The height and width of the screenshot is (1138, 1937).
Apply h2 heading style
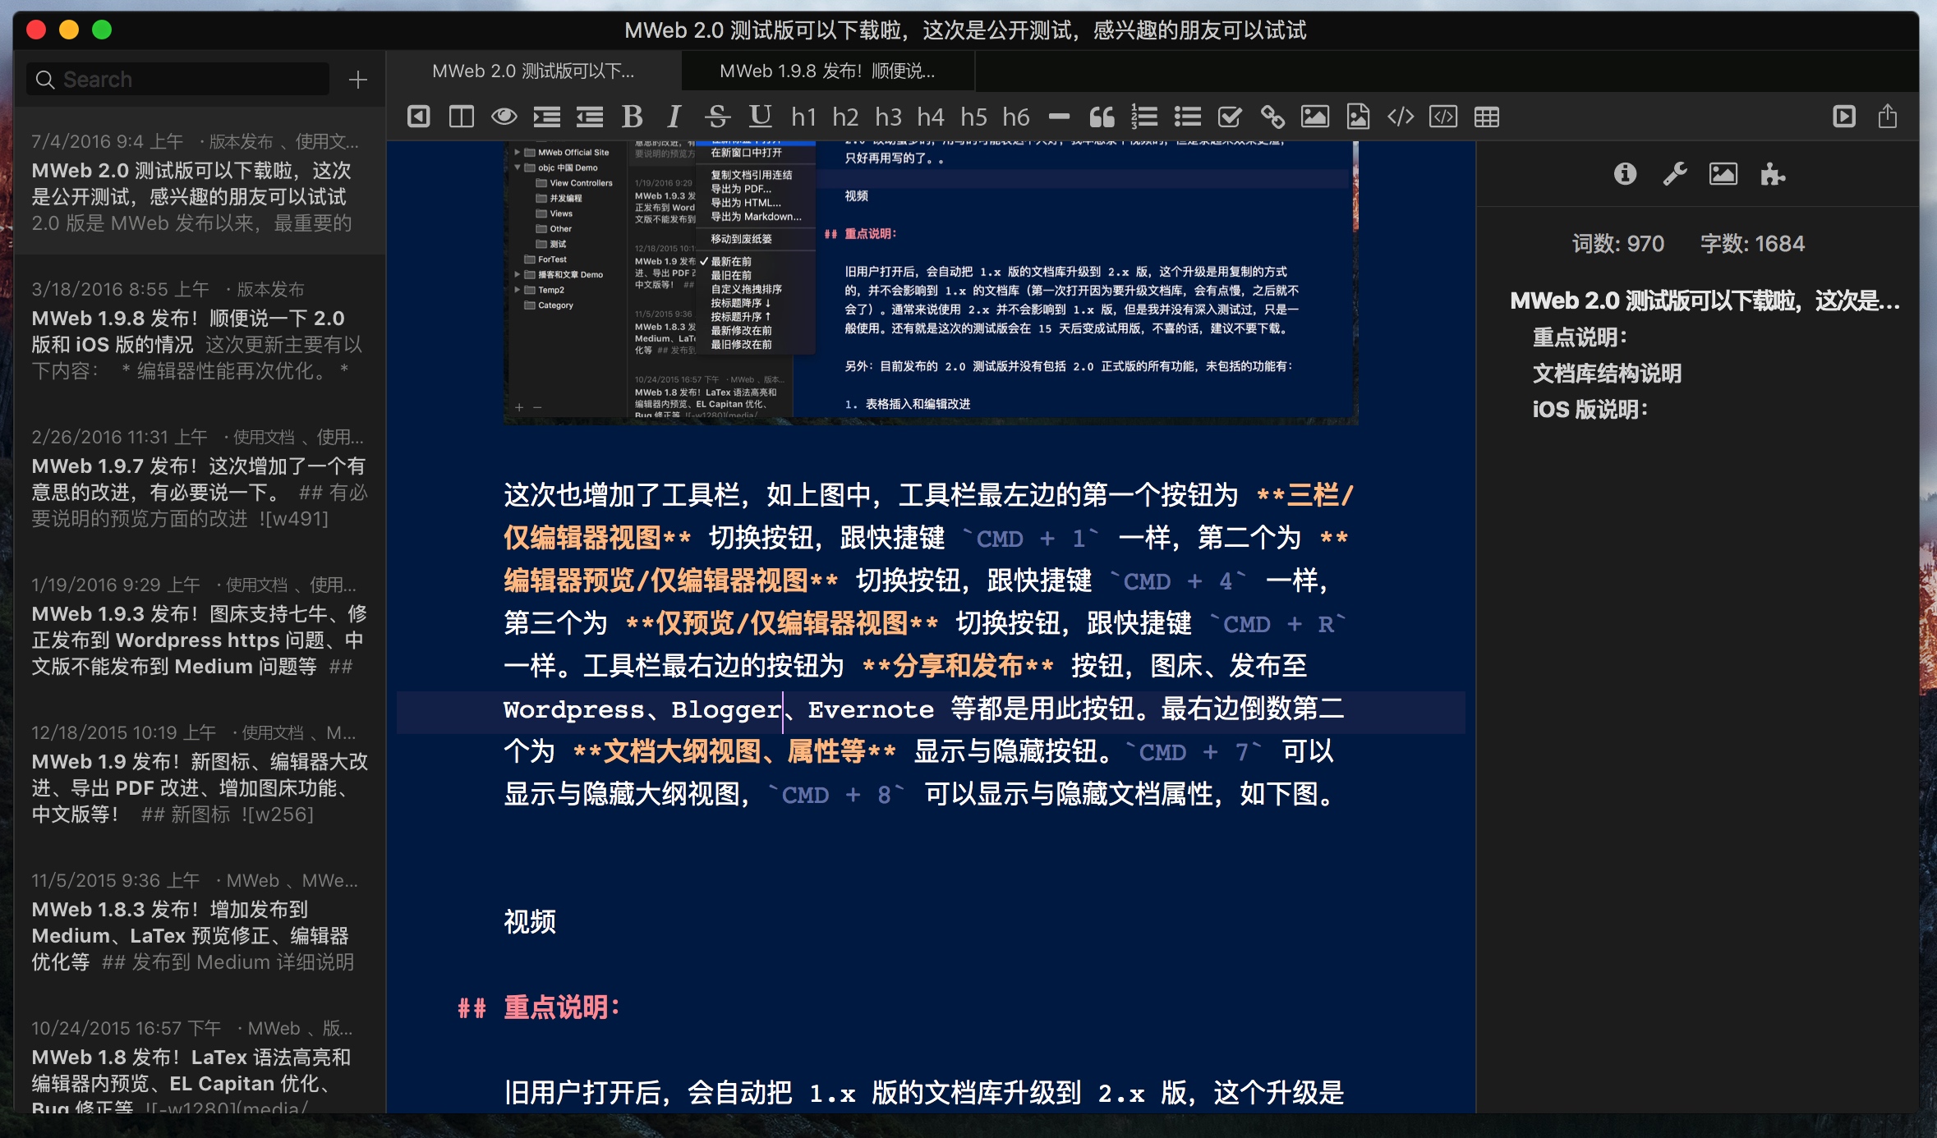(x=845, y=117)
